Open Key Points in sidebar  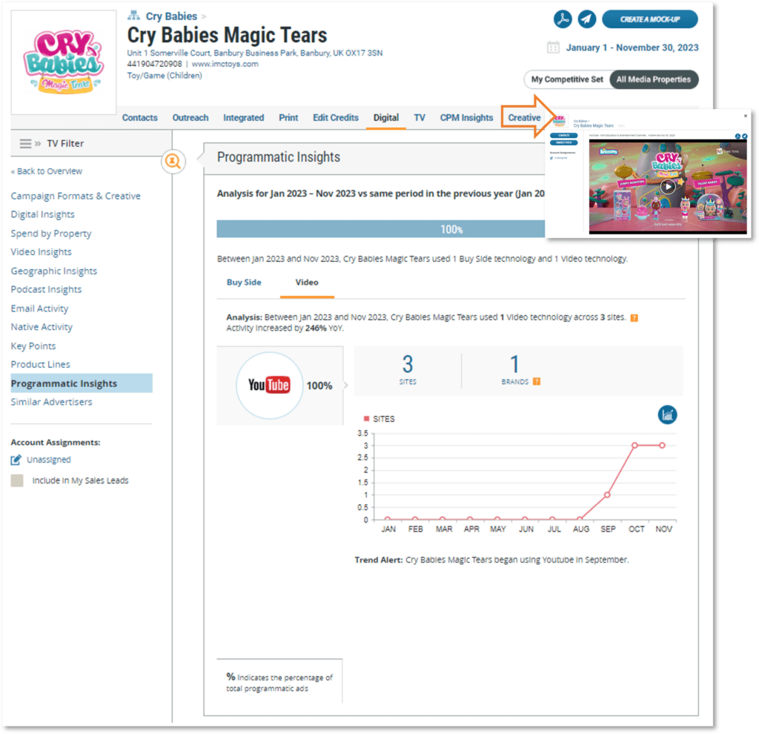point(33,346)
